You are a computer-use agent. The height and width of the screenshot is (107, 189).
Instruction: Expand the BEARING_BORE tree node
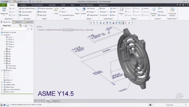(x=2, y=85)
